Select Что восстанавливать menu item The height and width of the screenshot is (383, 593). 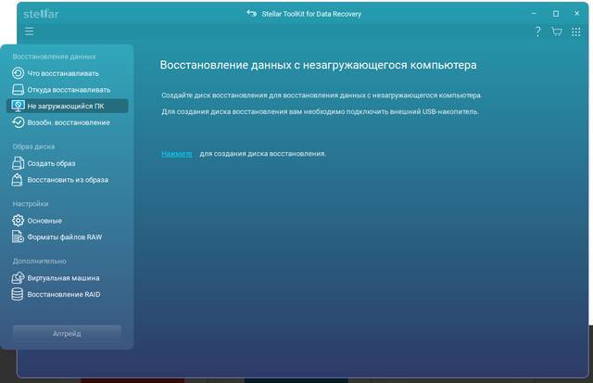click(68, 73)
